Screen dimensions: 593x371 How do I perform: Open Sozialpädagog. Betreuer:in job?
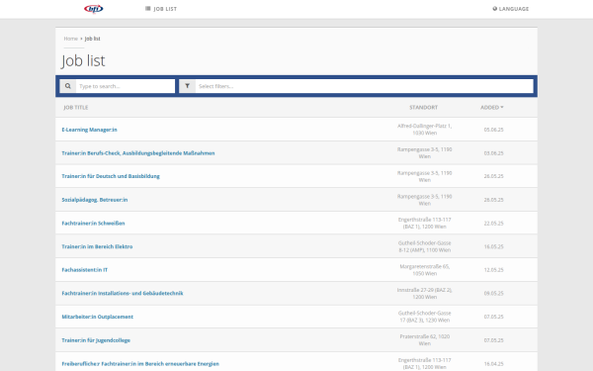point(95,200)
